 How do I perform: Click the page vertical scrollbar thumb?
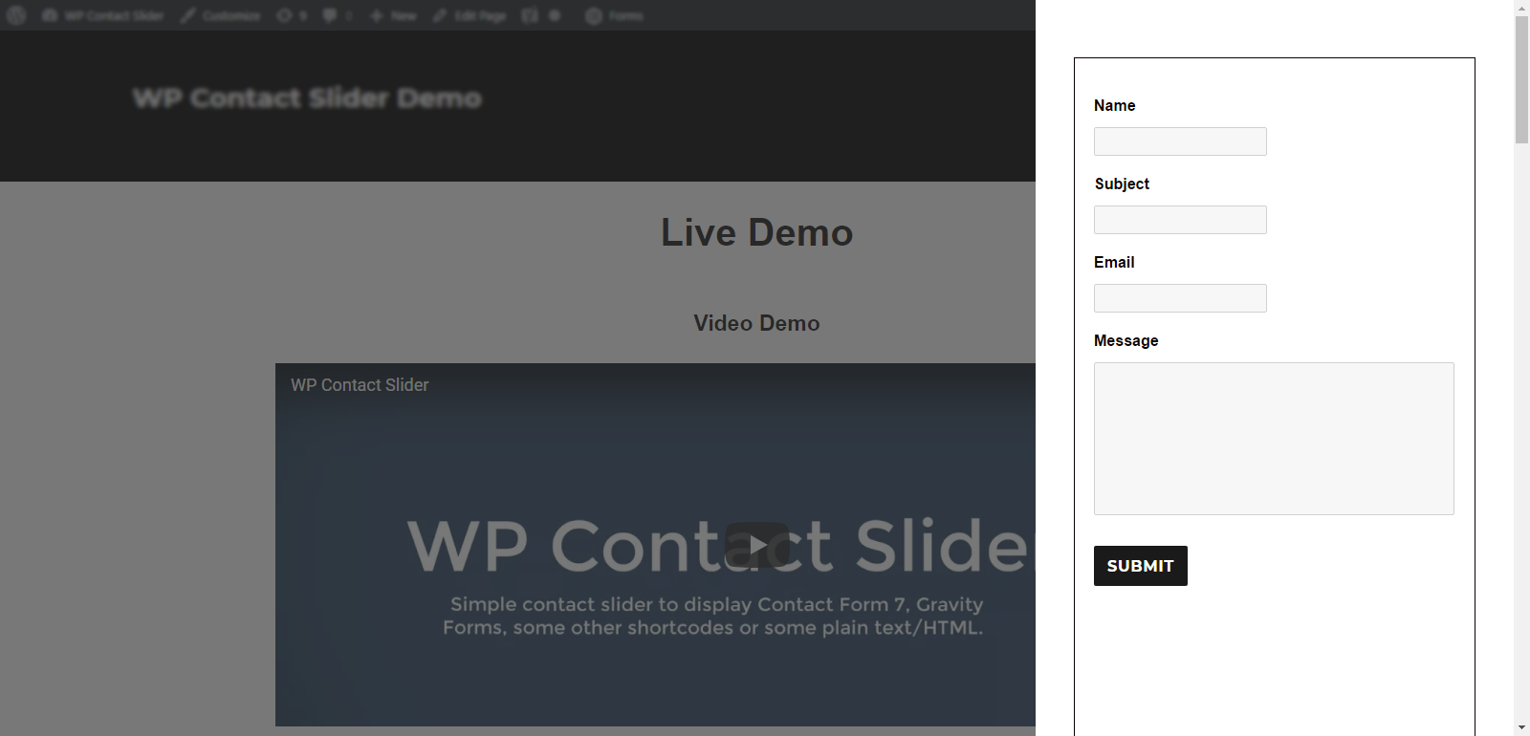(1521, 79)
